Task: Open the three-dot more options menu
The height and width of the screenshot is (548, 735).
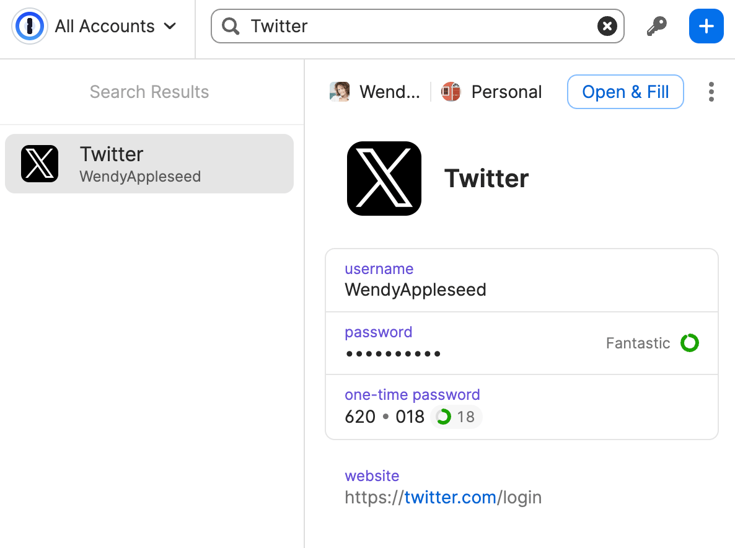Action: coord(711,91)
